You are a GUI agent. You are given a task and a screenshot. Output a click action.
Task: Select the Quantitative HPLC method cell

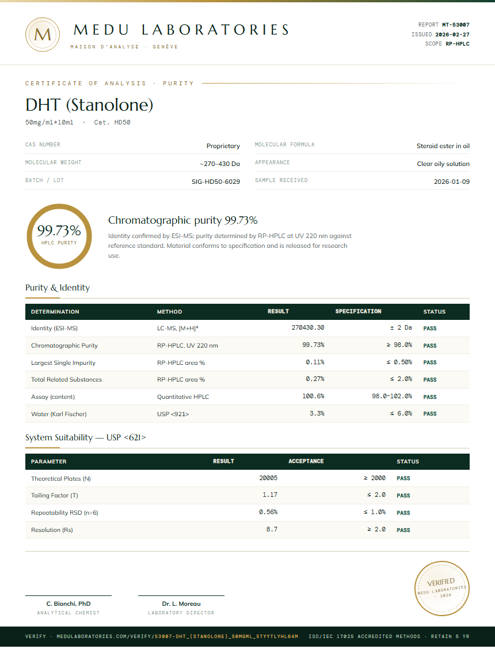pyautogui.click(x=183, y=397)
